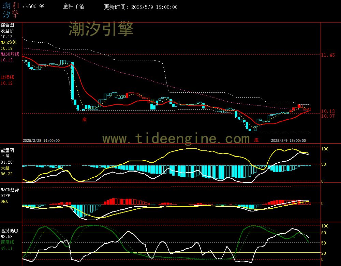
Task: Click the DIFF legend label
Action: coord(5,195)
